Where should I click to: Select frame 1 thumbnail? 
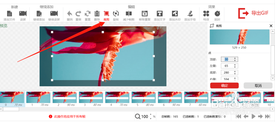point(38,97)
